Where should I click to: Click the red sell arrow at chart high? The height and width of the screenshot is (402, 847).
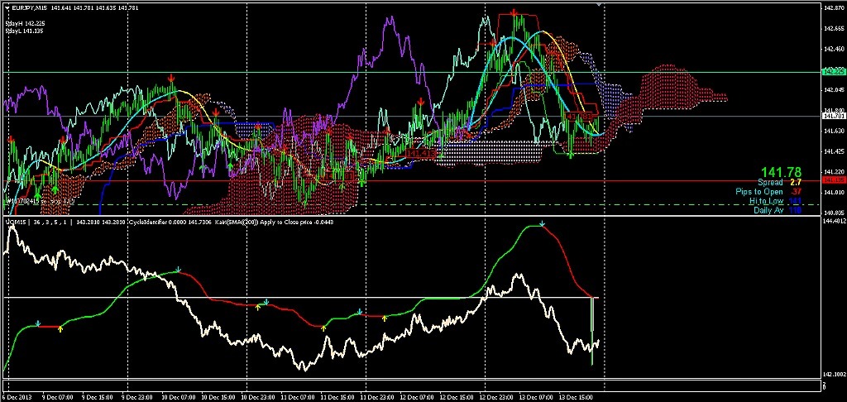tap(514, 12)
